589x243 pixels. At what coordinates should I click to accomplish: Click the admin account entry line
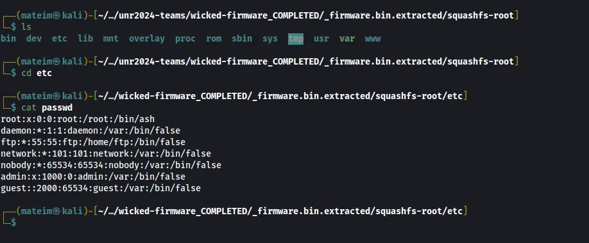(93, 176)
